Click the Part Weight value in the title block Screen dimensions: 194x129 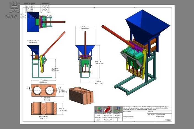pyautogui.click(x=161, y=114)
